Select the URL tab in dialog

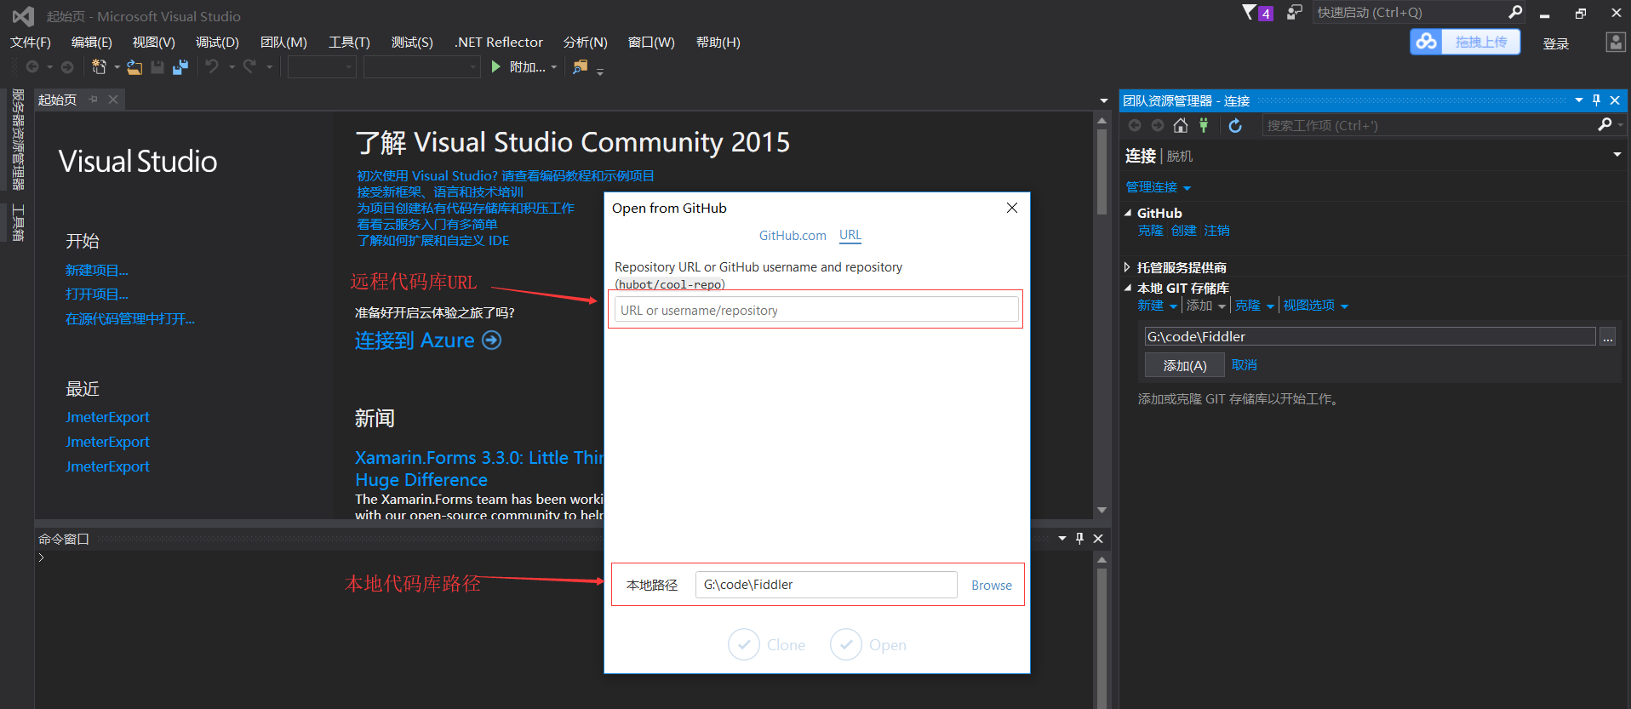pos(850,235)
